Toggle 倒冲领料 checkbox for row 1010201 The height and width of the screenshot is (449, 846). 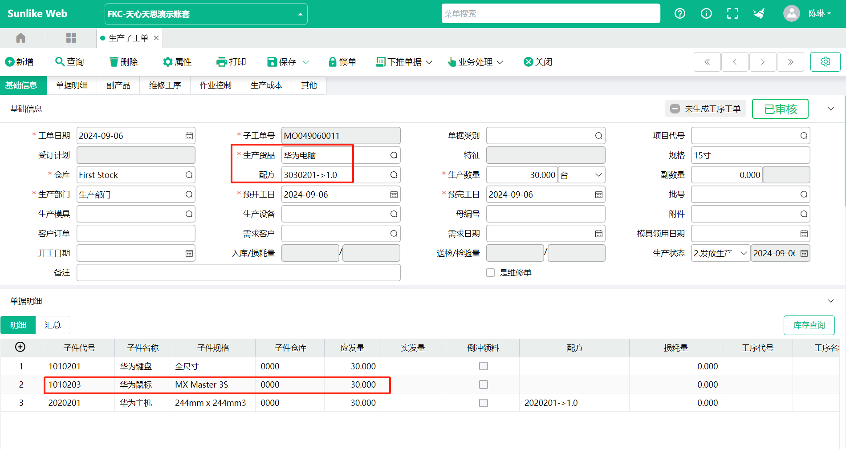point(483,366)
